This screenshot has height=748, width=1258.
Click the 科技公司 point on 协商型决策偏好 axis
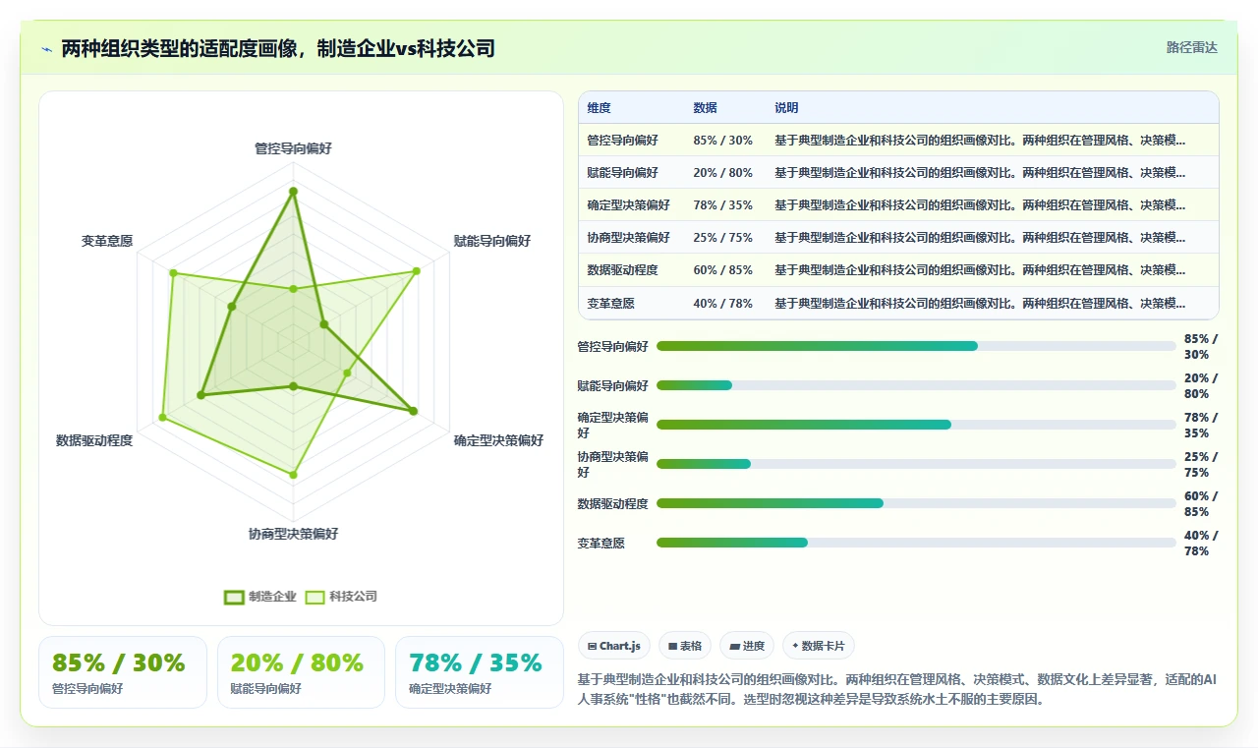coord(293,475)
